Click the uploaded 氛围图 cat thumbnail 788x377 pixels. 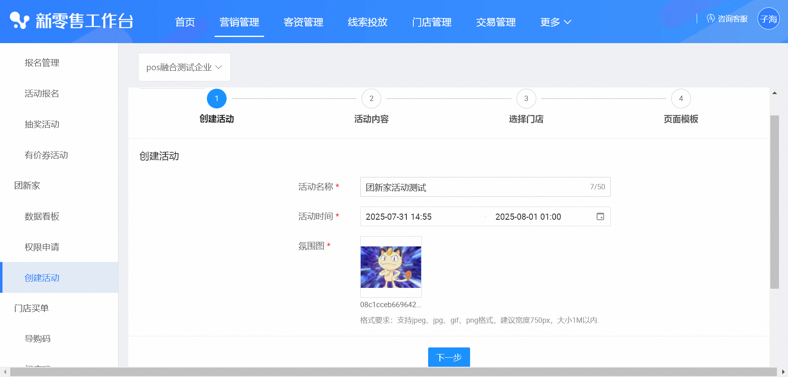tap(391, 267)
